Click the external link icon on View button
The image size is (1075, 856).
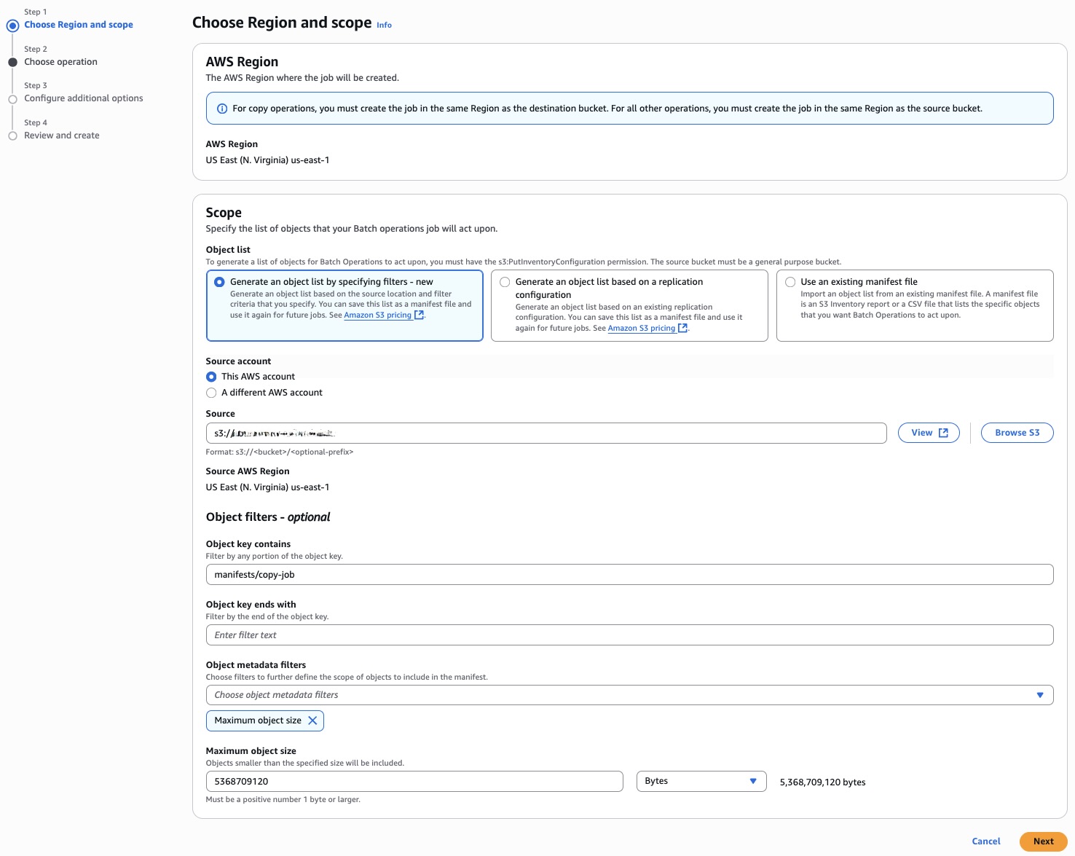943,433
